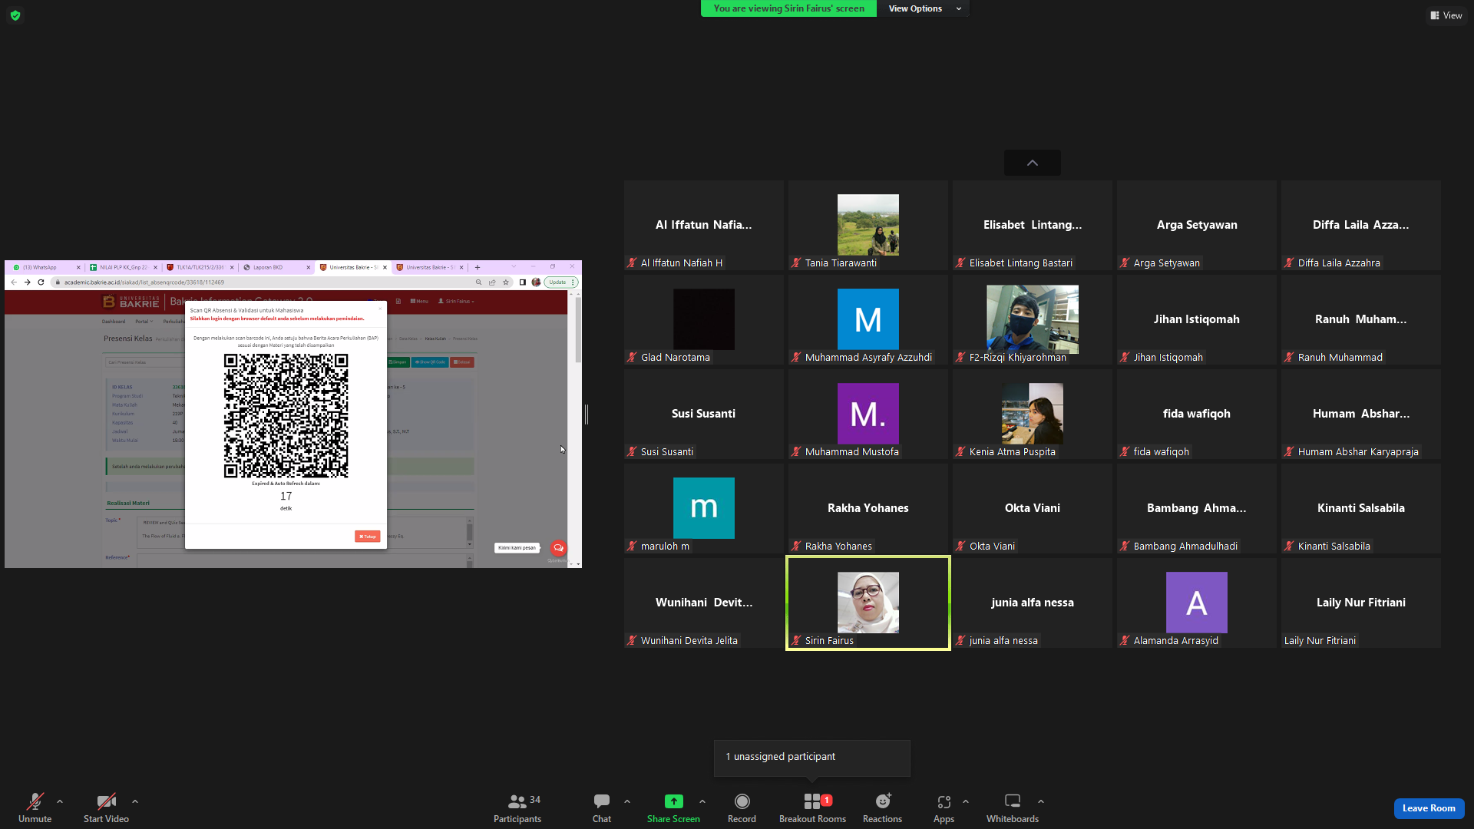Select F2-Rizqi Khiyarohman's video tile
Viewport: 1474px width, 829px height.
tap(1033, 320)
